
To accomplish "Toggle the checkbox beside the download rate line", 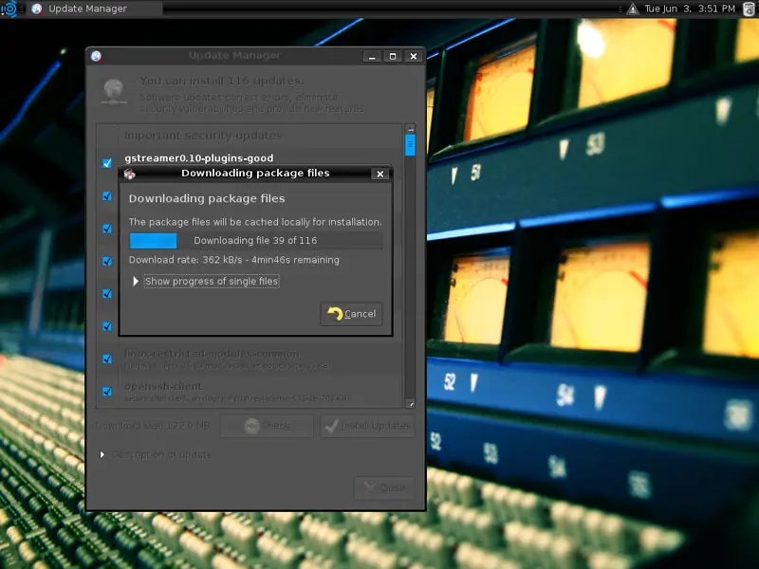I will tap(107, 262).
